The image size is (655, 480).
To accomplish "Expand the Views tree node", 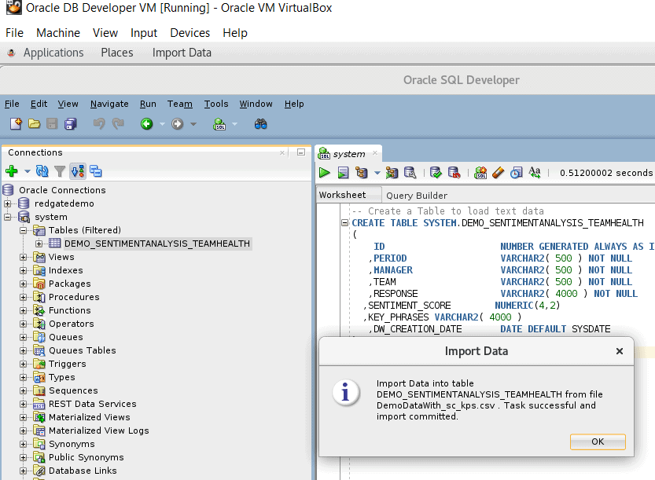I will (x=24, y=257).
